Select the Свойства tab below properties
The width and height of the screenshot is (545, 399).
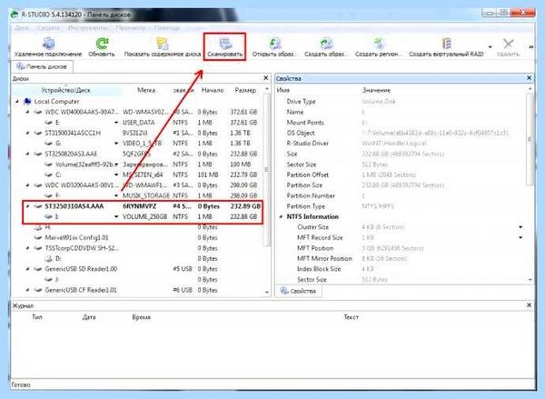coord(299,291)
